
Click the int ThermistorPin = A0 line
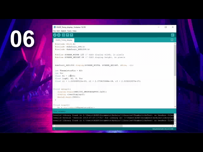(x=69, y=71)
